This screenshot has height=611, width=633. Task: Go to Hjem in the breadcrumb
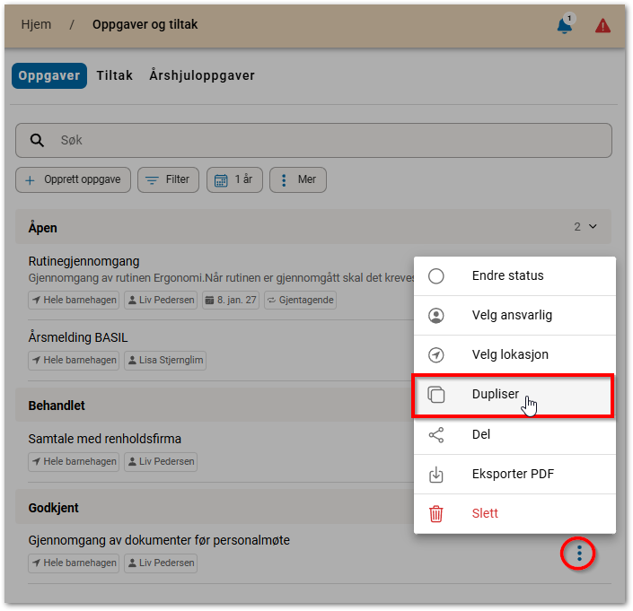36,24
